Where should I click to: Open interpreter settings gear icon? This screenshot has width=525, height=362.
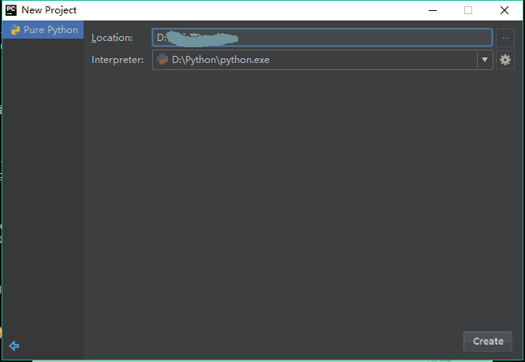click(505, 60)
